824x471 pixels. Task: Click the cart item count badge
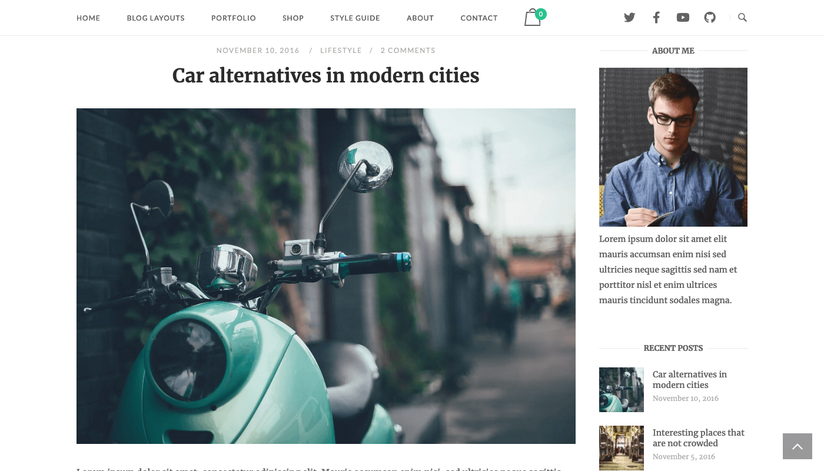pos(541,14)
